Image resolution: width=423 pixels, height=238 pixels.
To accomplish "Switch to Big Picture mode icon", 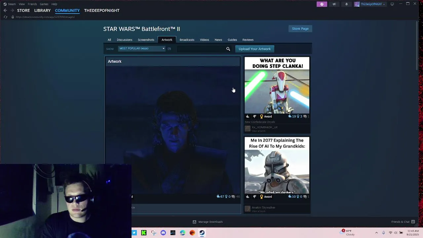I will pyautogui.click(x=392, y=4).
